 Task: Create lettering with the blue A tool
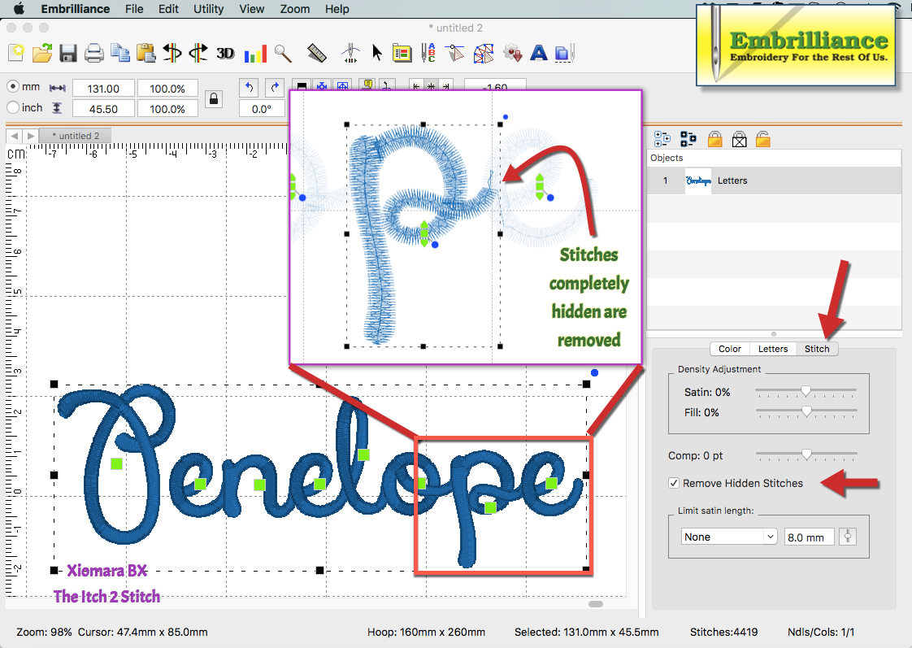(539, 53)
